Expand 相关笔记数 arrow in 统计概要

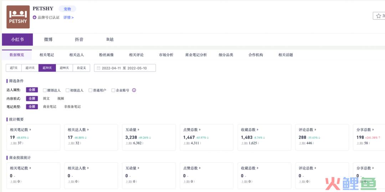30,130
